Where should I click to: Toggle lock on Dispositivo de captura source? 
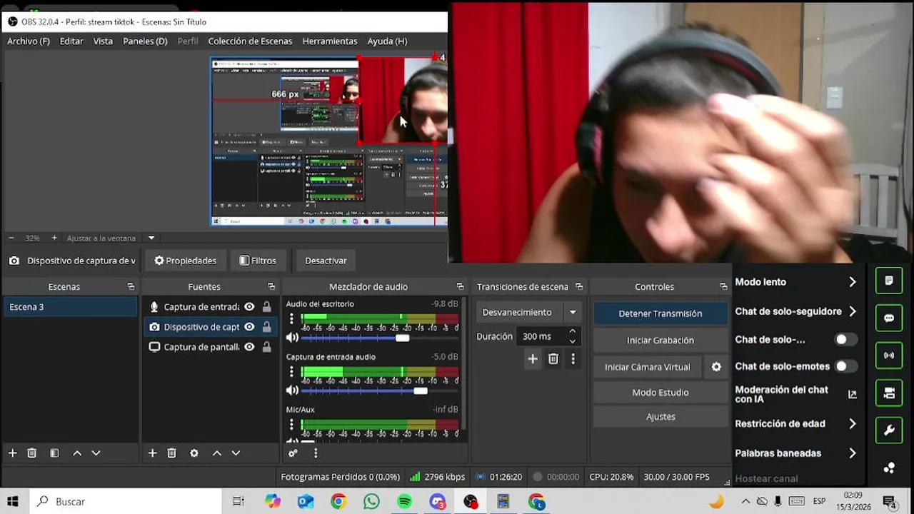[x=266, y=327]
